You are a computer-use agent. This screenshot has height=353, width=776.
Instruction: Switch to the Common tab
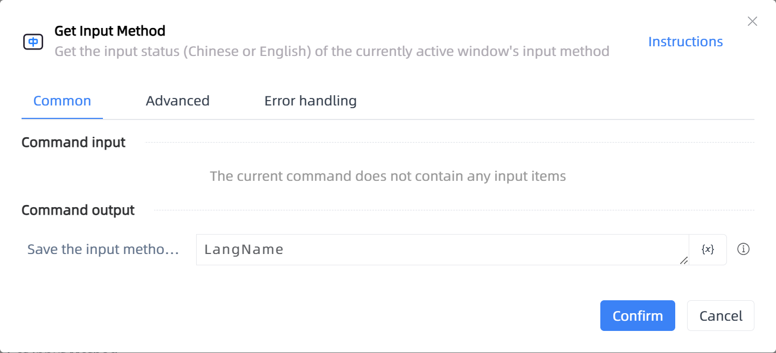(62, 101)
